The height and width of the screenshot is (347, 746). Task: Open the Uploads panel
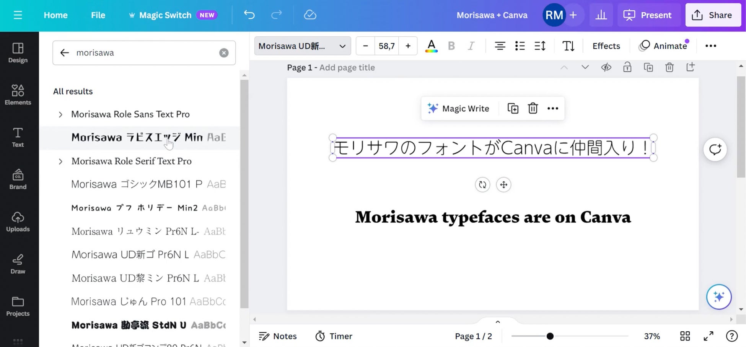tap(18, 222)
